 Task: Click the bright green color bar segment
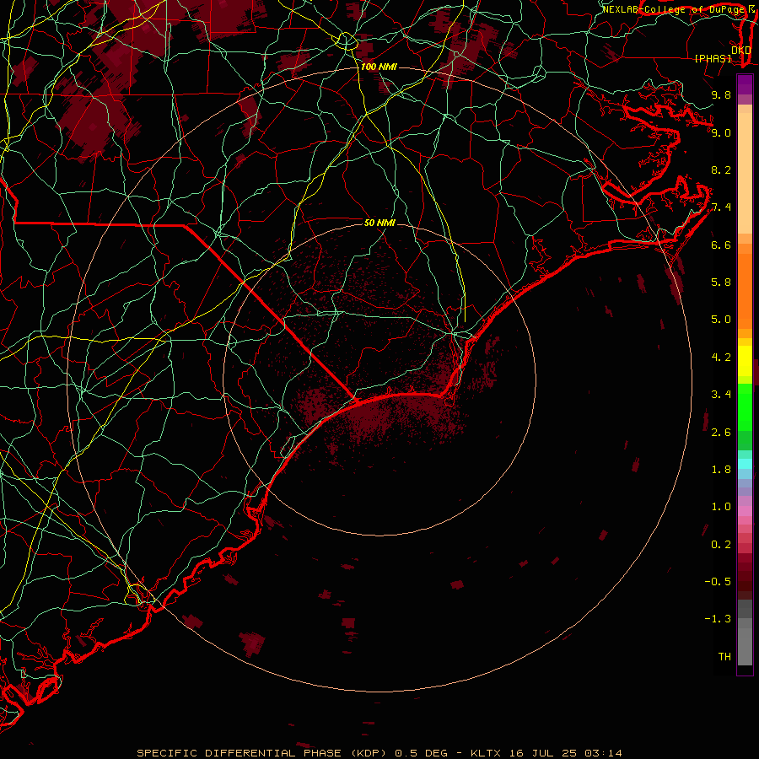pos(745,406)
